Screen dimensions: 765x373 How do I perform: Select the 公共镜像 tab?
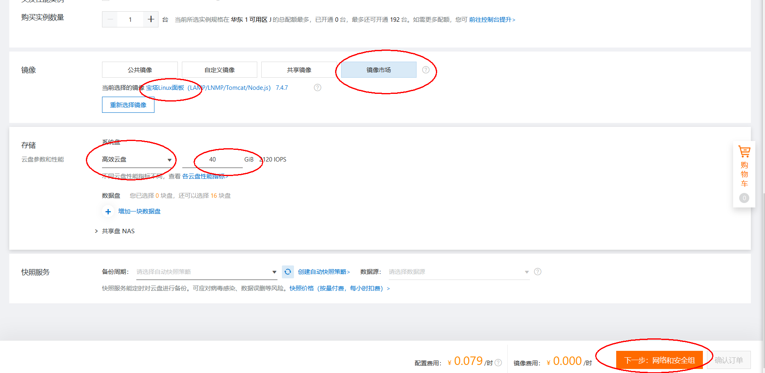140,70
